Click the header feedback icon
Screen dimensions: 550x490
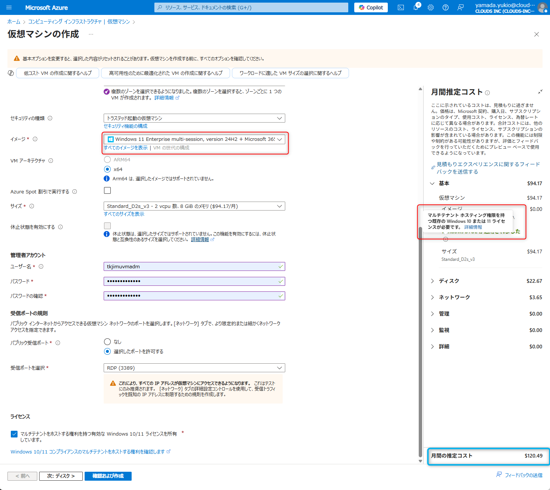point(461,7)
